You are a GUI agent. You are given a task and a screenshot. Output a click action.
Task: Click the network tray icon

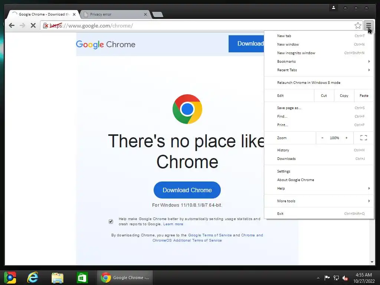coord(336,278)
